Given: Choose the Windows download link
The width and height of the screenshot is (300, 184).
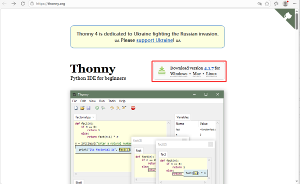Looking at the screenshot, I should click(178, 74).
